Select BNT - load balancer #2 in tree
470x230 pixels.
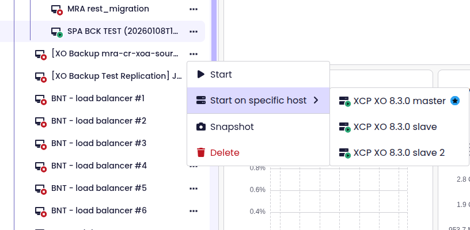click(x=98, y=121)
